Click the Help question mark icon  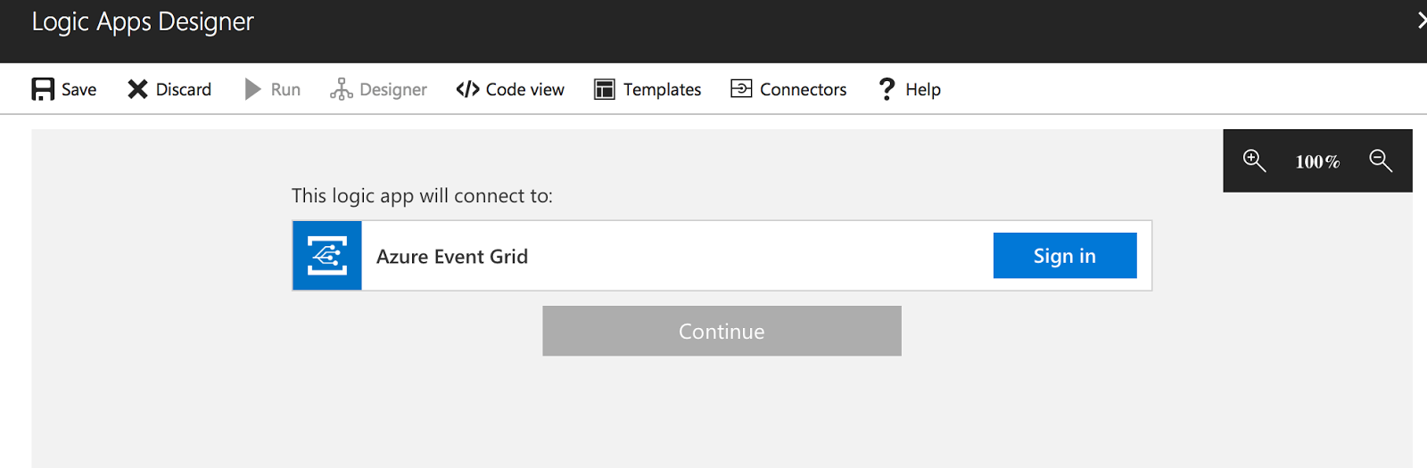[x=887, y=89]
